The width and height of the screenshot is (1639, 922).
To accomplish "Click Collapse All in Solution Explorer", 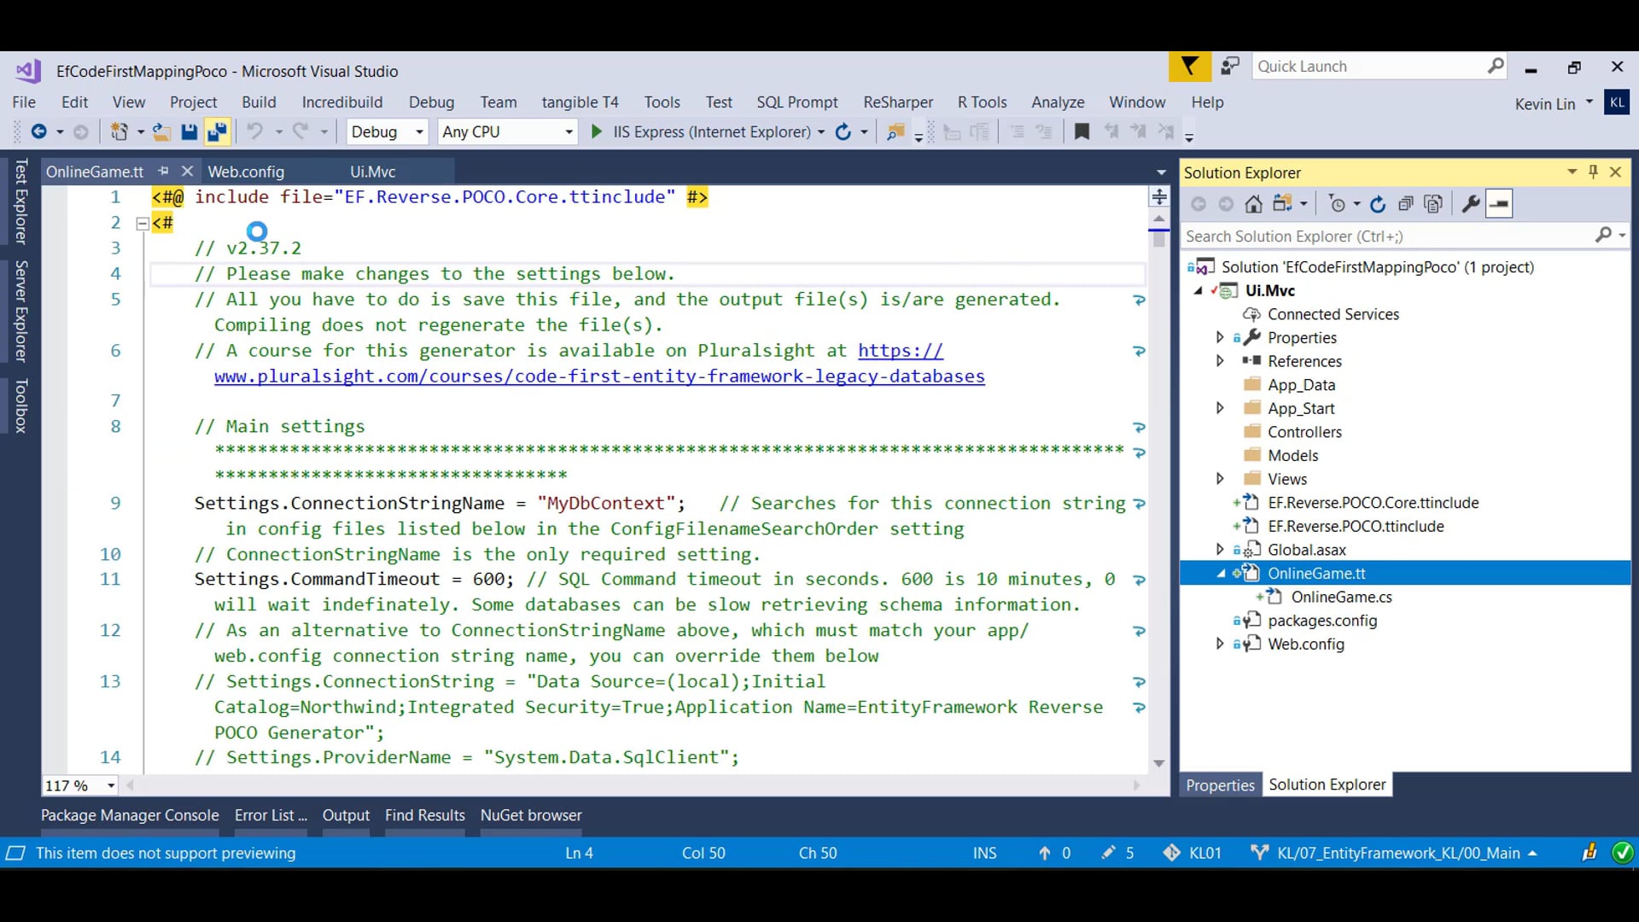I will (1405, 204).
